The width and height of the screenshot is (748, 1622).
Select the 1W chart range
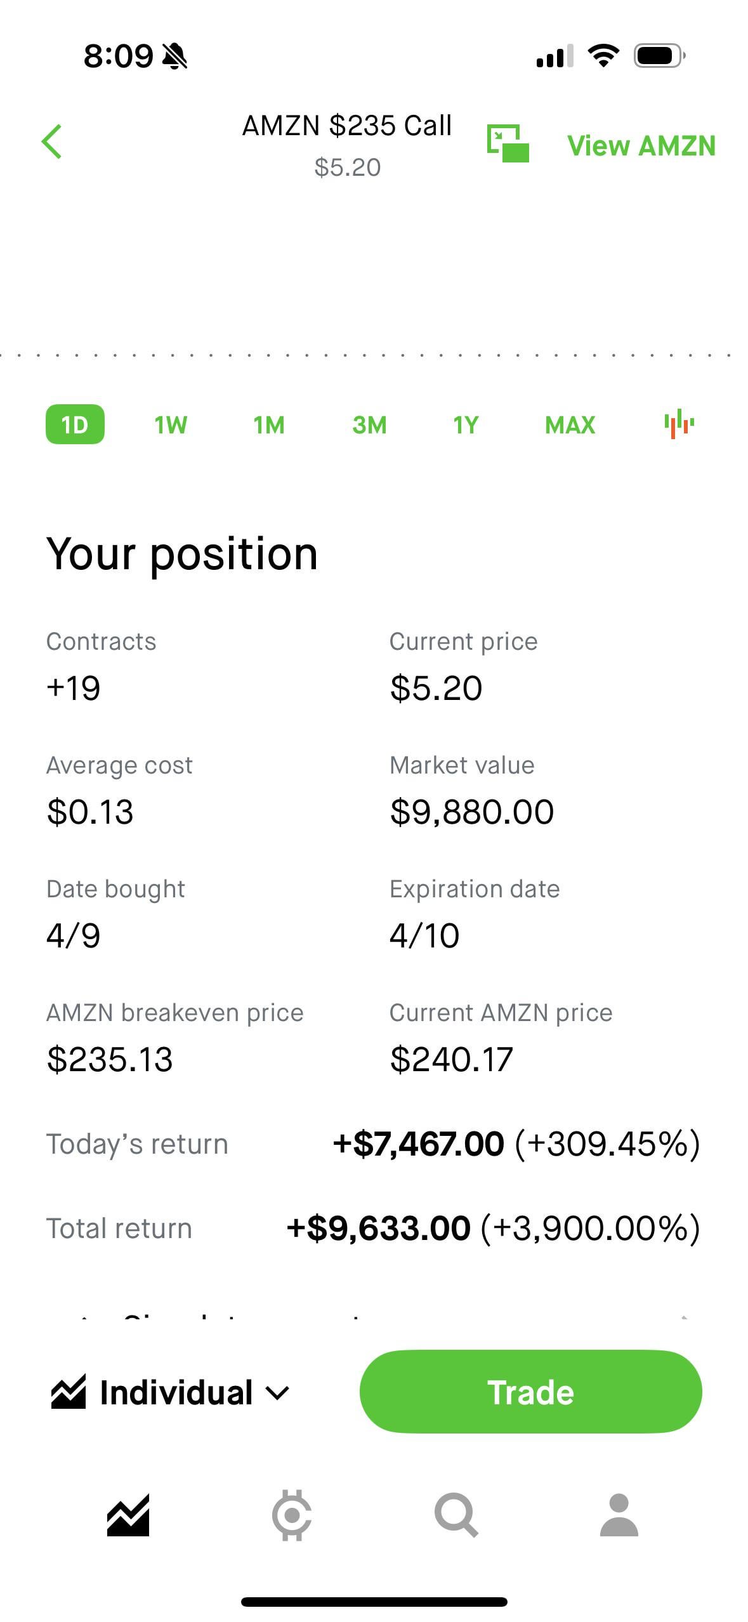tap(171, 425)
